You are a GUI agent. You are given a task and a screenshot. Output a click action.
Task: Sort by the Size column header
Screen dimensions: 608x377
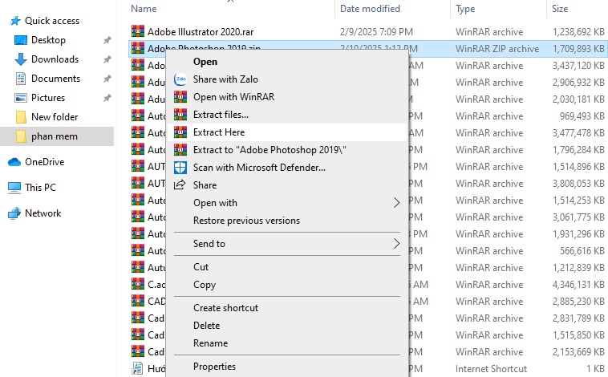[x=559, y=9]
